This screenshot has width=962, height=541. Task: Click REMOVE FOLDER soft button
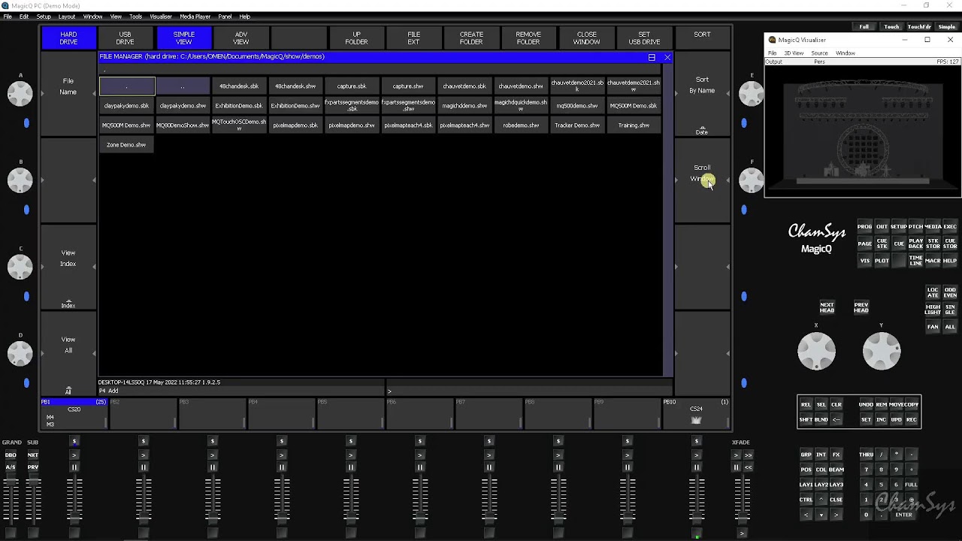(x=528, y=38)
